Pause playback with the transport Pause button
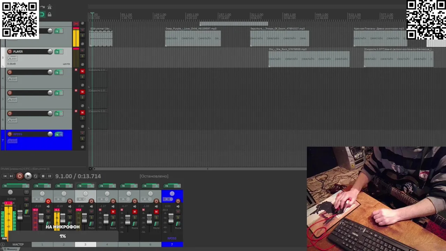The image size is (446, 251). pyautogui.click(x=49, y=176)
